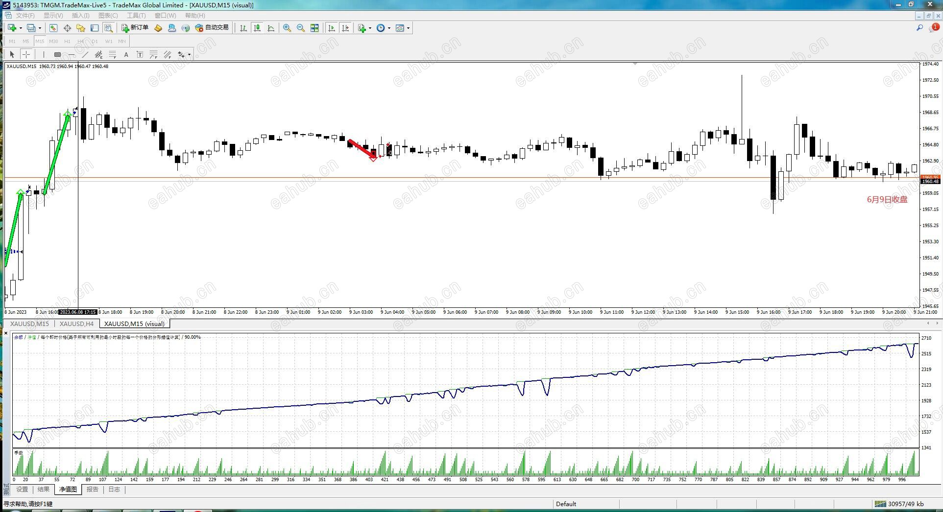Switch to XAUUSD,M15 chart tab
943x512 pixels.
[x=29, y=324]
